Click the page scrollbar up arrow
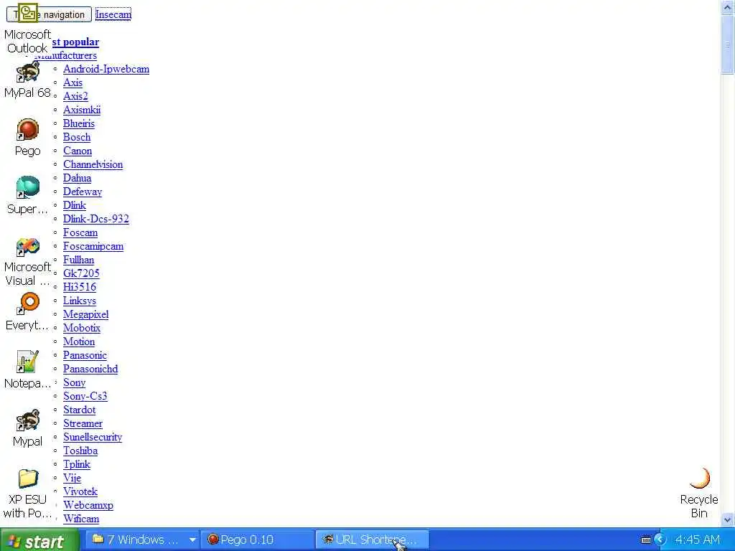This screenshot has width=735, height=551. [728, 6]
